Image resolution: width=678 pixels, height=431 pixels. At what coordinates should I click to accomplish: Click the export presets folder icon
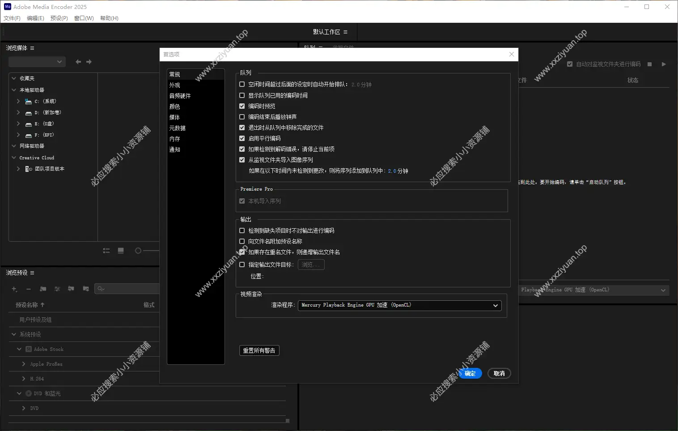[x=86, y=289]
